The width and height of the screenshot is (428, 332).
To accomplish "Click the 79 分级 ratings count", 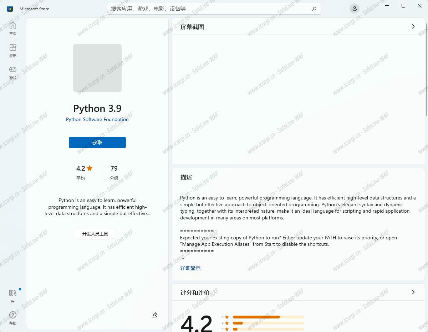I will [x=114, y=172].
